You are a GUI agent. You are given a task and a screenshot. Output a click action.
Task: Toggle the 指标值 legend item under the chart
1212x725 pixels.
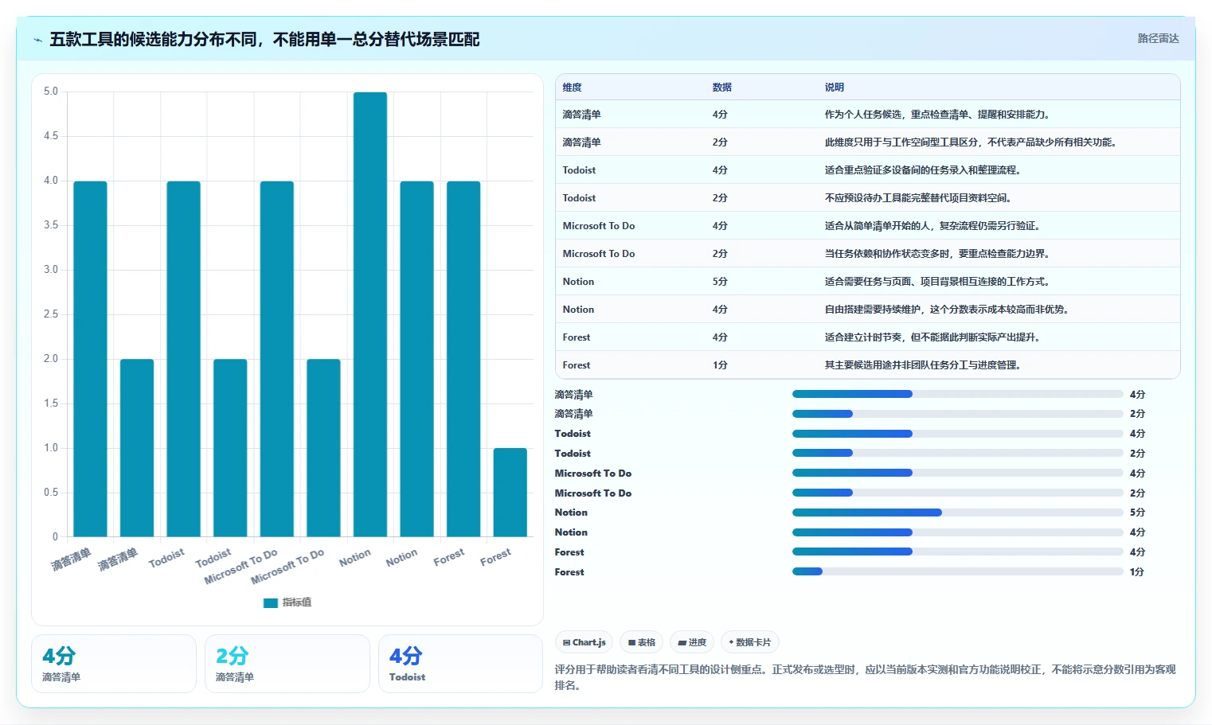click(287, 602)
